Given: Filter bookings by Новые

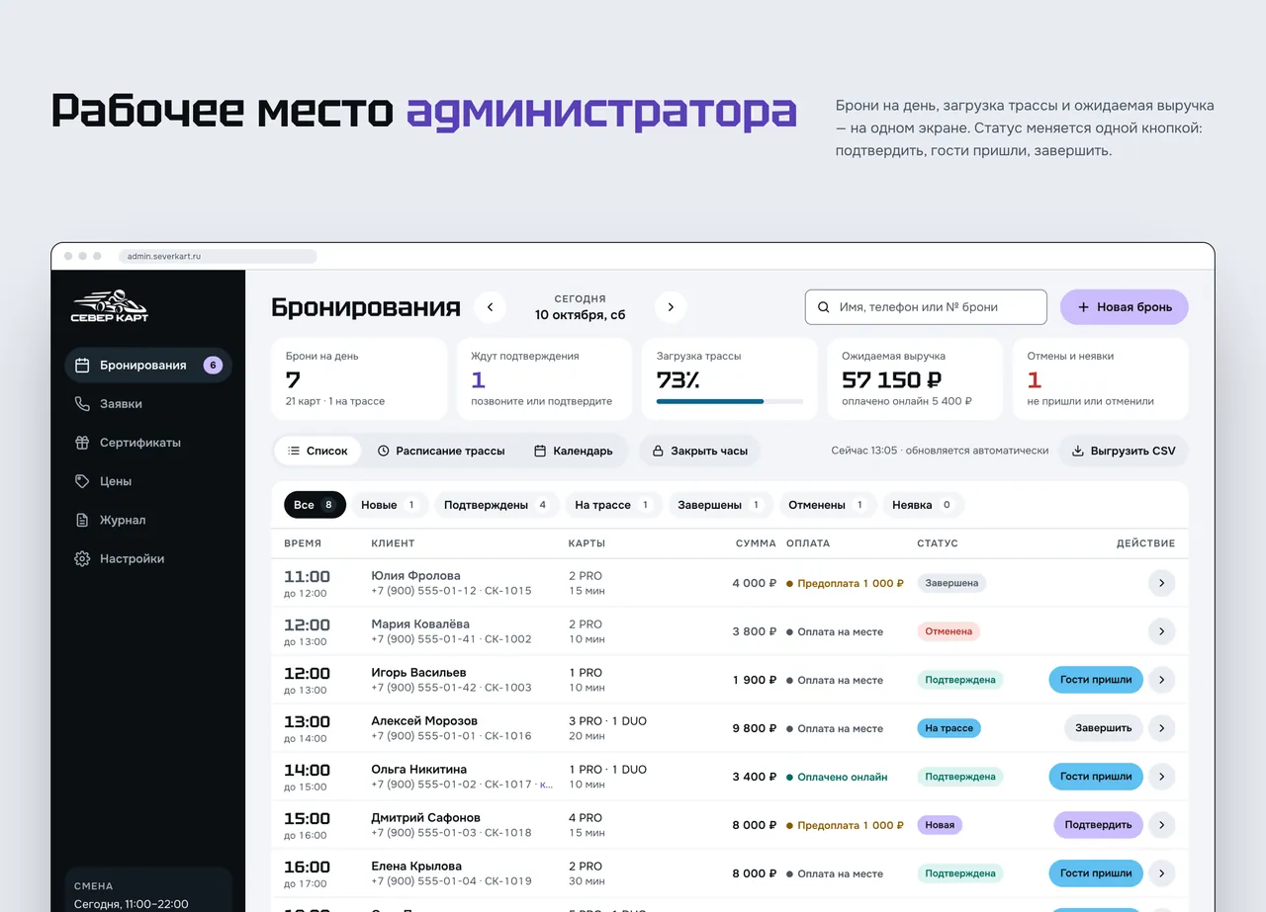Looking at the screenshot, I should [x=390, y=505].
